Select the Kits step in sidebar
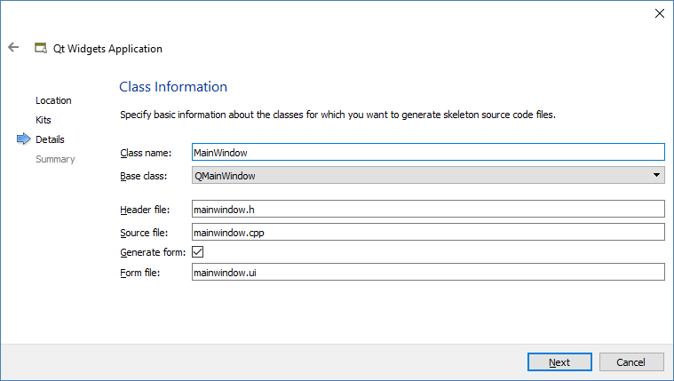 pyautogui.click(x=44, y=120)
